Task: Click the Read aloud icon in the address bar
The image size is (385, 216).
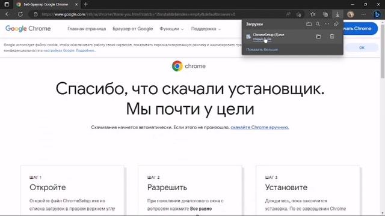Action: click(288, 14)
